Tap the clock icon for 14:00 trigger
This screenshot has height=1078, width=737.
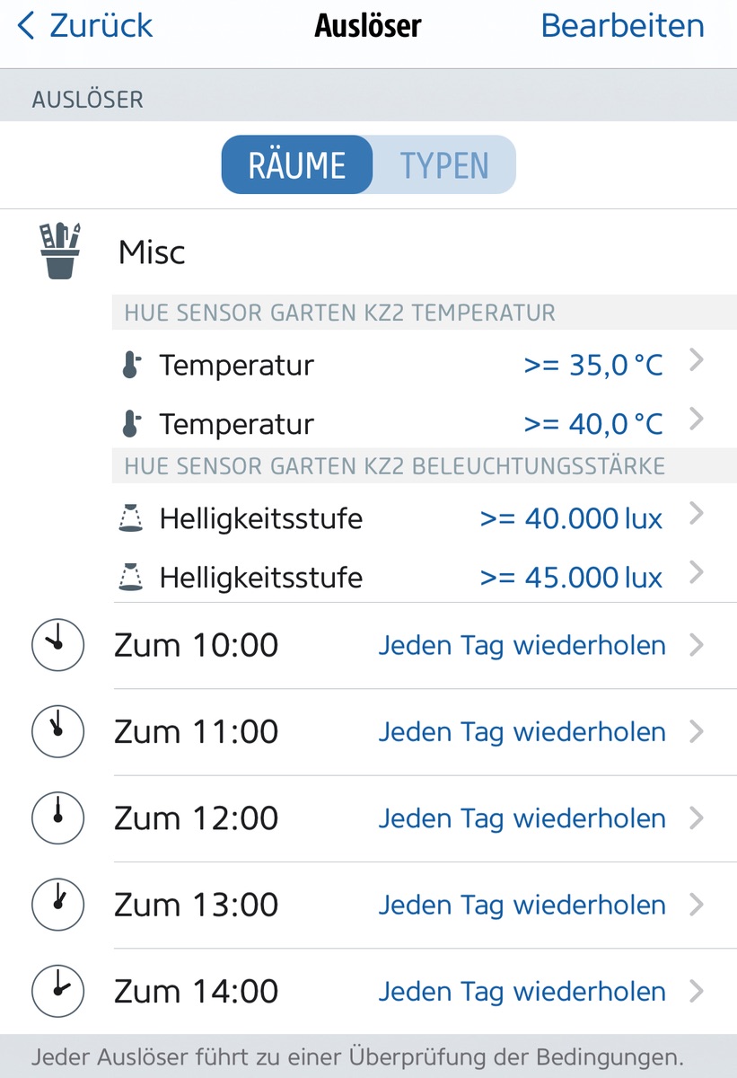click(x=57, y=992)
